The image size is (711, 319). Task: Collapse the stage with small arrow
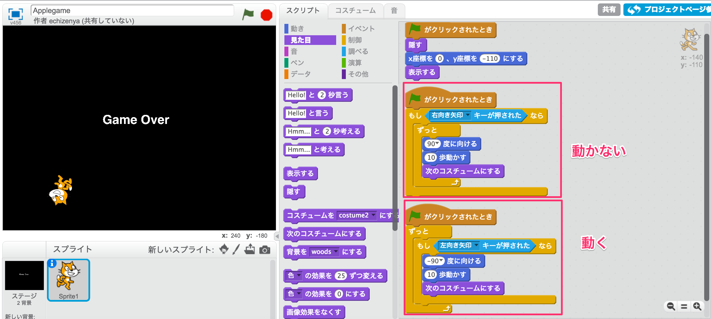(x=277, y=236)
